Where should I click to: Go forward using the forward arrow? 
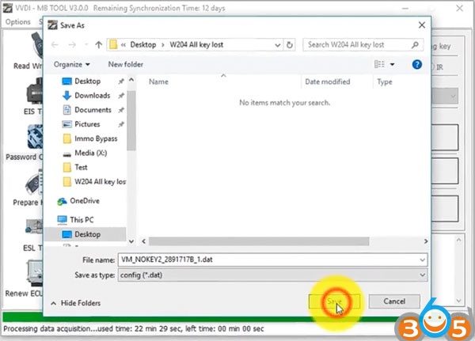pos(72,45)
